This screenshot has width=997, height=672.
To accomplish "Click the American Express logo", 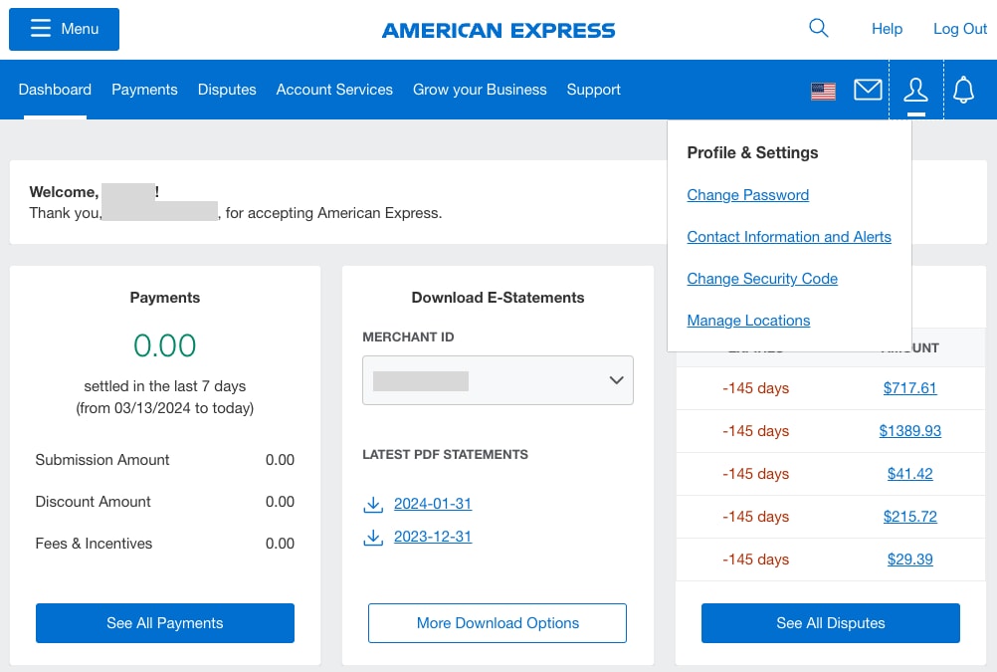I will click(x=498, y=30).
